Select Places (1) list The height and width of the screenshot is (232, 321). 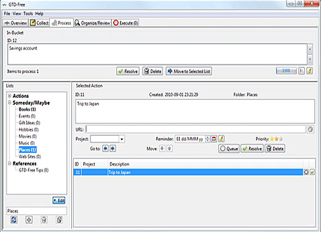(x=28, y=150)
